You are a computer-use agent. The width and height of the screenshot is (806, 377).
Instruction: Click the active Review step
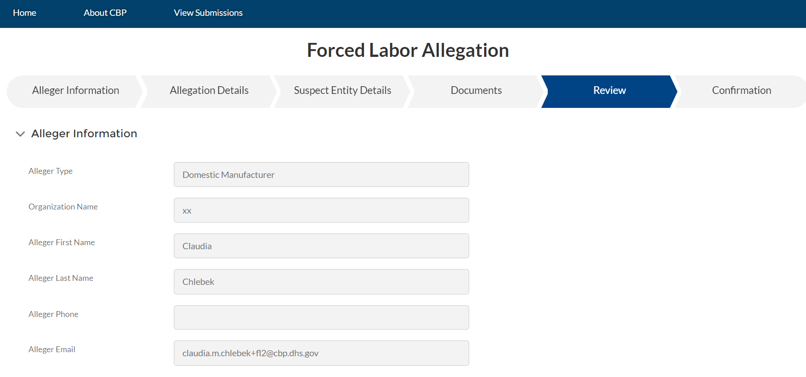point(609,91)
